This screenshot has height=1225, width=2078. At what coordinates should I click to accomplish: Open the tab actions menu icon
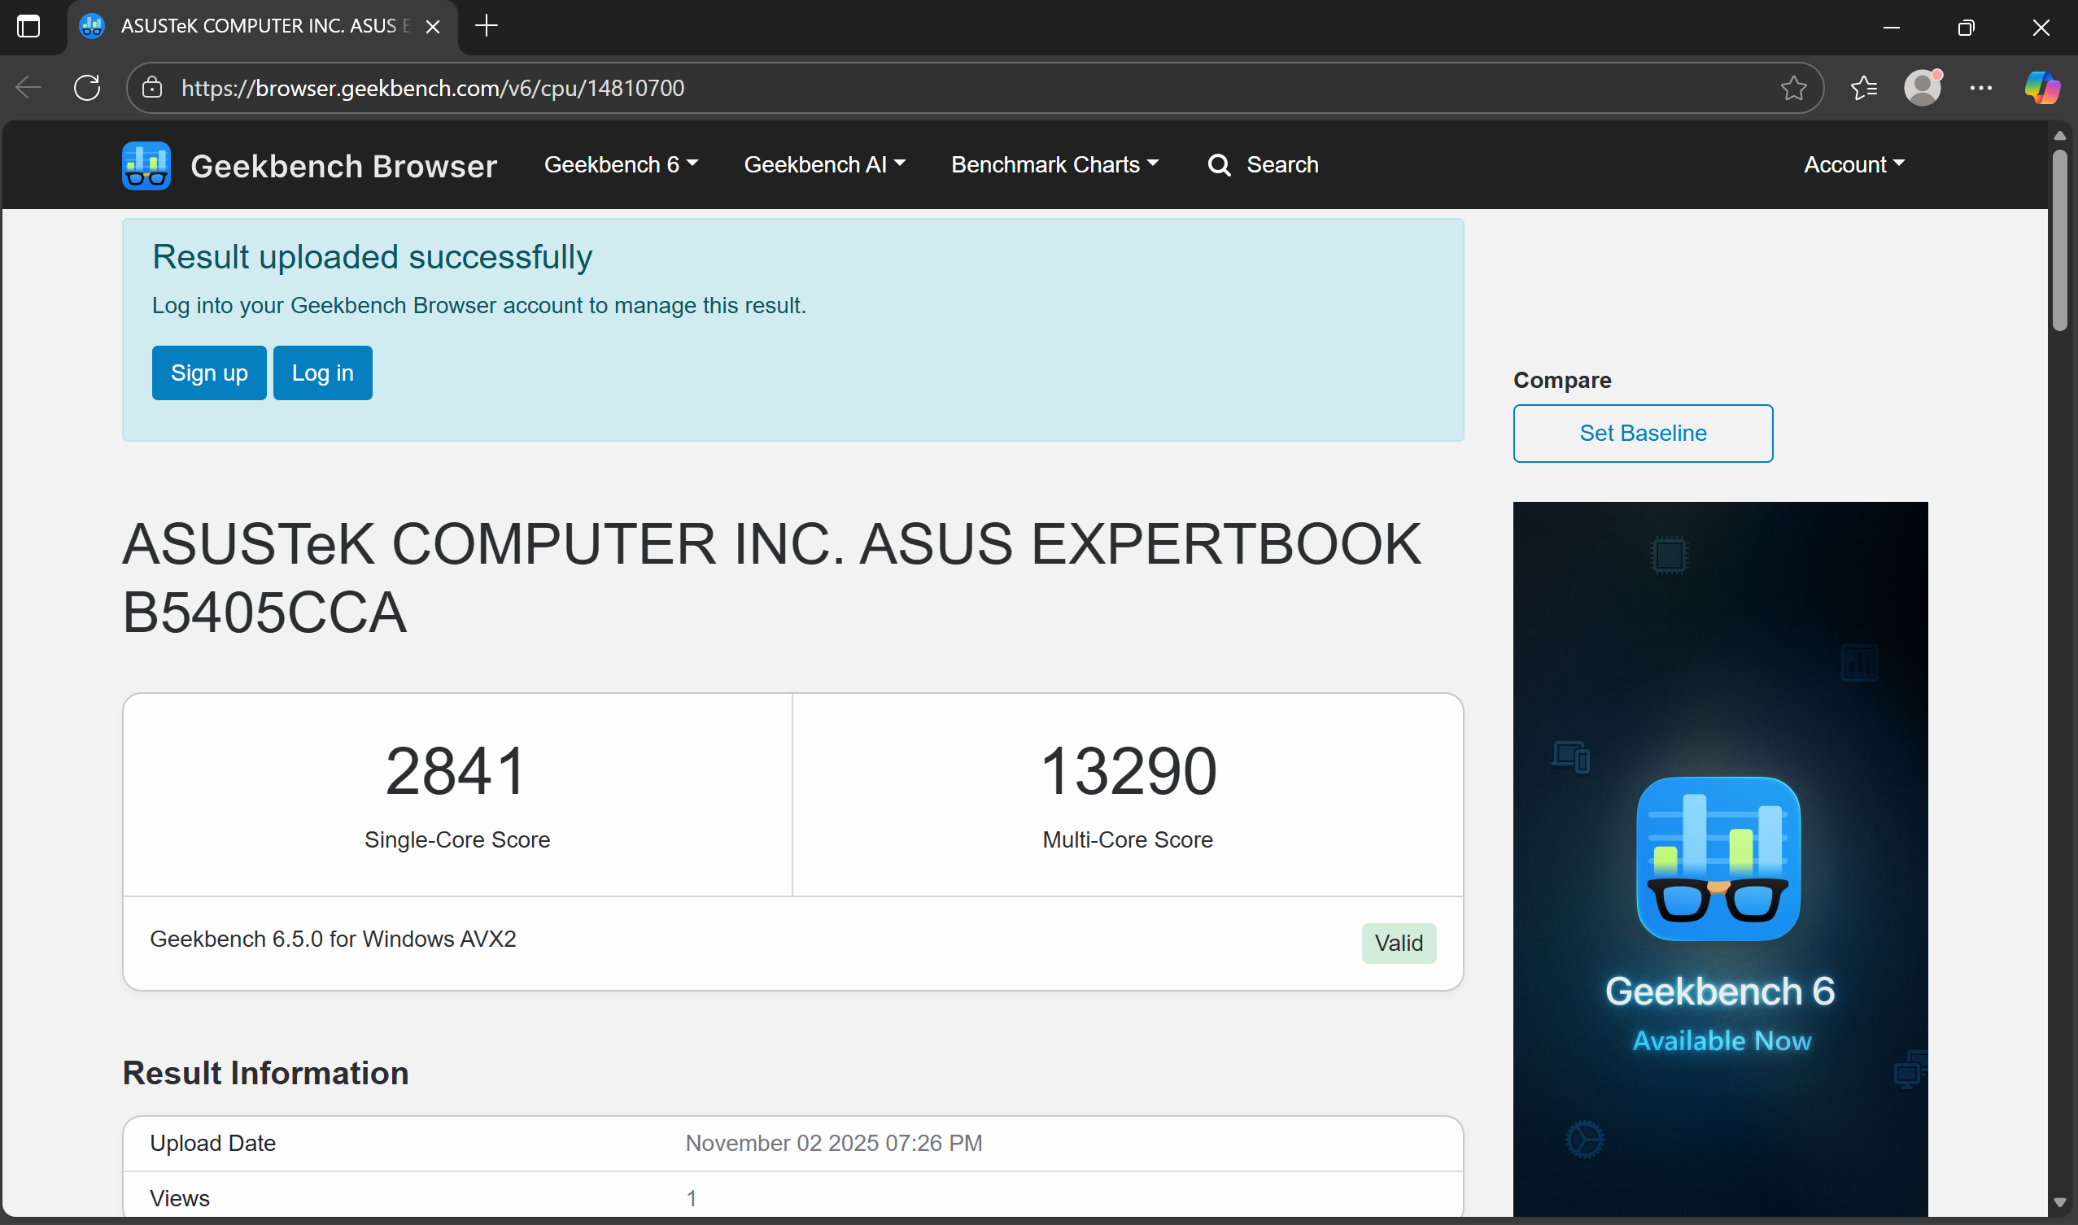(x=28, y=26)
